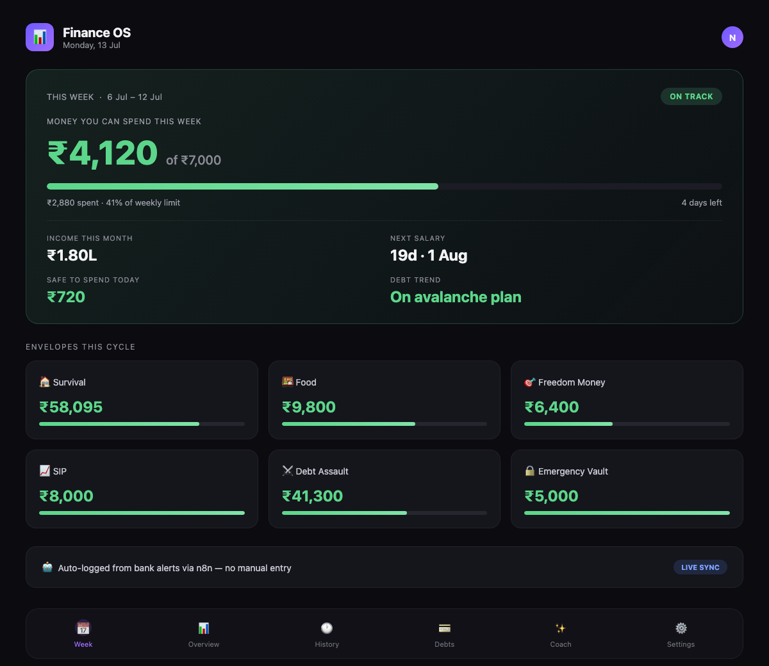Click the SIP chart icon
Viewport: 769px width, 666px height.
click(x=45, y=471)
